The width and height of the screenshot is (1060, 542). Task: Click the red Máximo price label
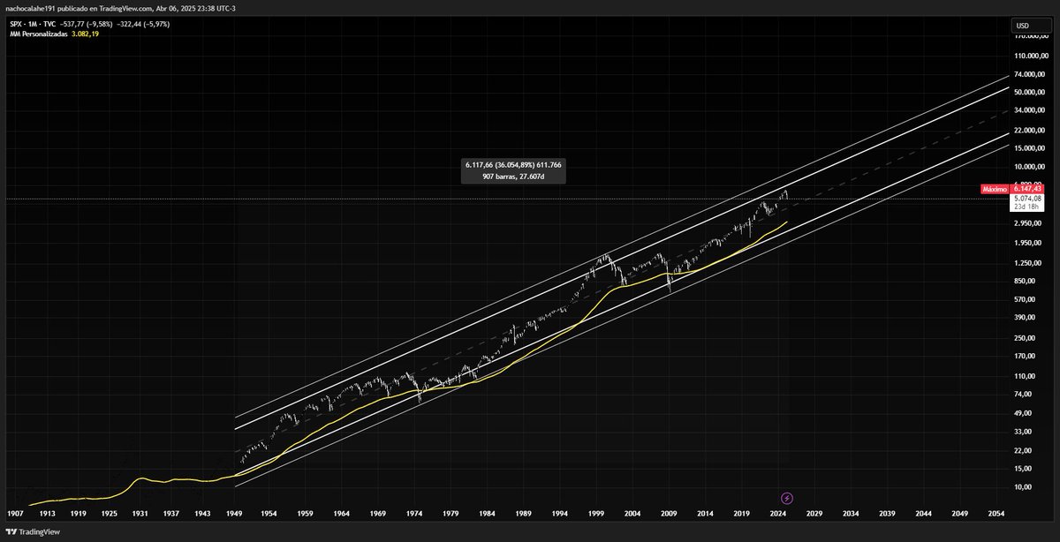click(x=995, y=189)
